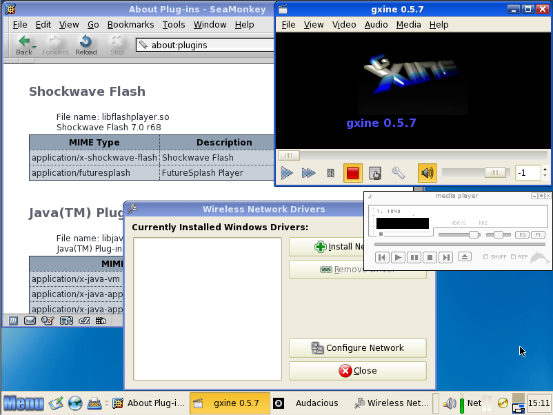Click stop in Audacious media player

(x=430, y=257)
